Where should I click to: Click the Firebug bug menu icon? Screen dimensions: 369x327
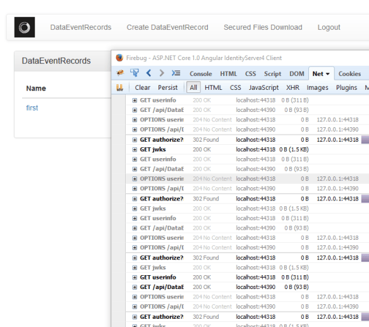tap(120, 73)
